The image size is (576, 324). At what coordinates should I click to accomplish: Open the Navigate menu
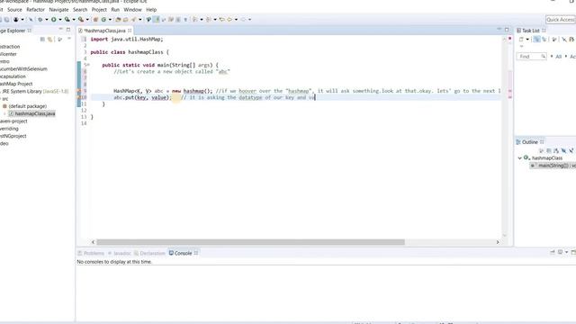58,10
